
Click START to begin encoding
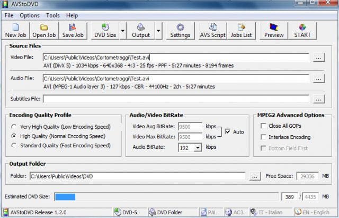[302, 31]
